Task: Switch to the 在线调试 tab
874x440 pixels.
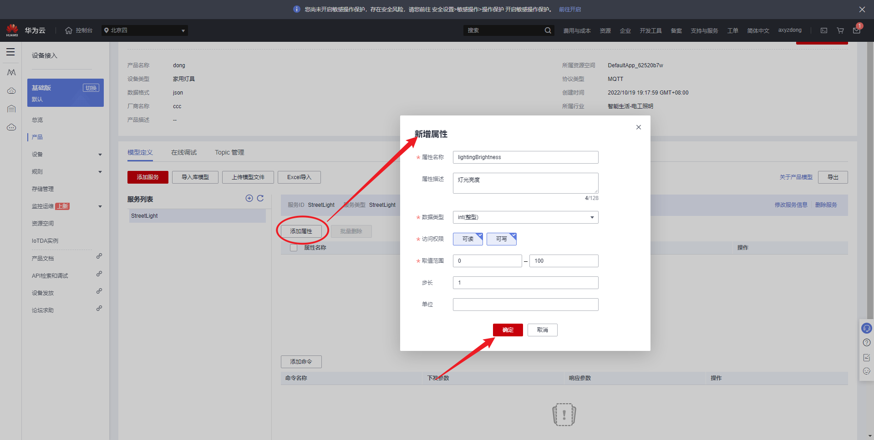Action: tap(184, 152)
